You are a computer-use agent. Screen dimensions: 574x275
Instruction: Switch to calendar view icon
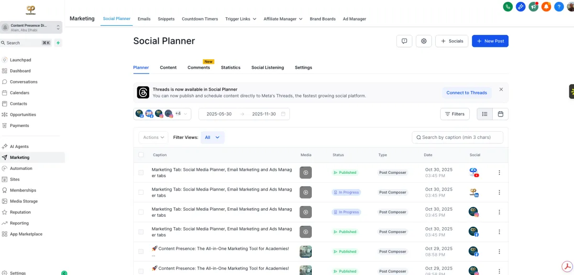[x=500, y=114]
